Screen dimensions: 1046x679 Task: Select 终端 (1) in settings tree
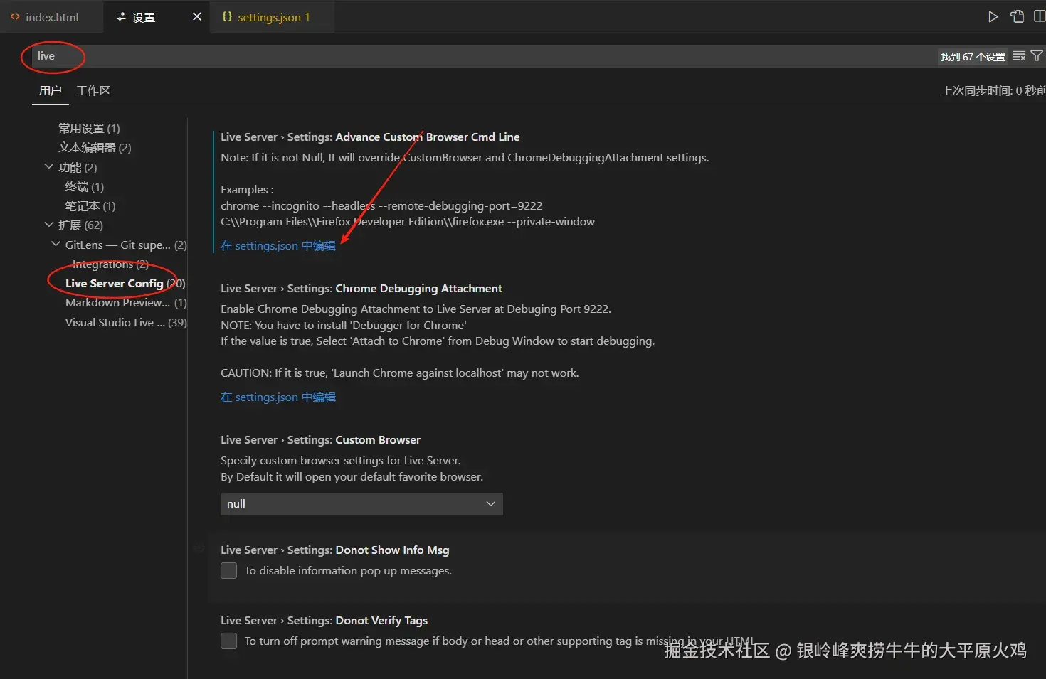[85, 187]
